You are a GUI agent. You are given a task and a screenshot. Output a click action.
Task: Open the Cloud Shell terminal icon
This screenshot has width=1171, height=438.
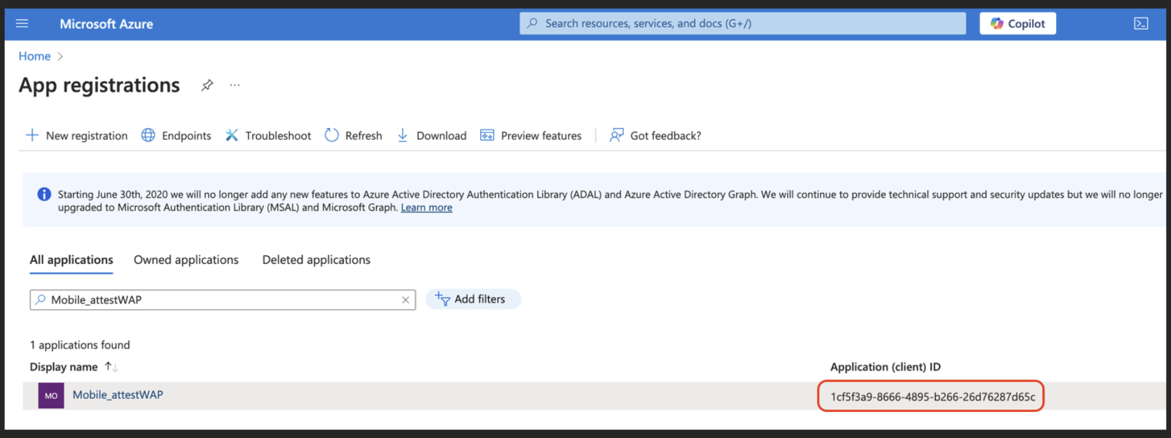(1140, 24)
